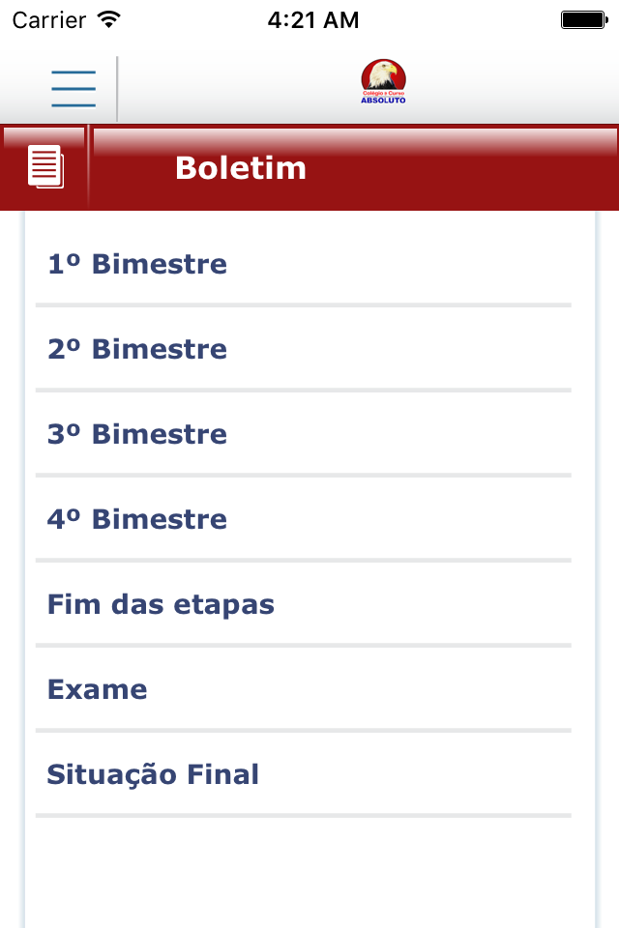Show the 3º Bimestre report
The height and width of the screenshot is (928, 619).
[x=304, y=434]
